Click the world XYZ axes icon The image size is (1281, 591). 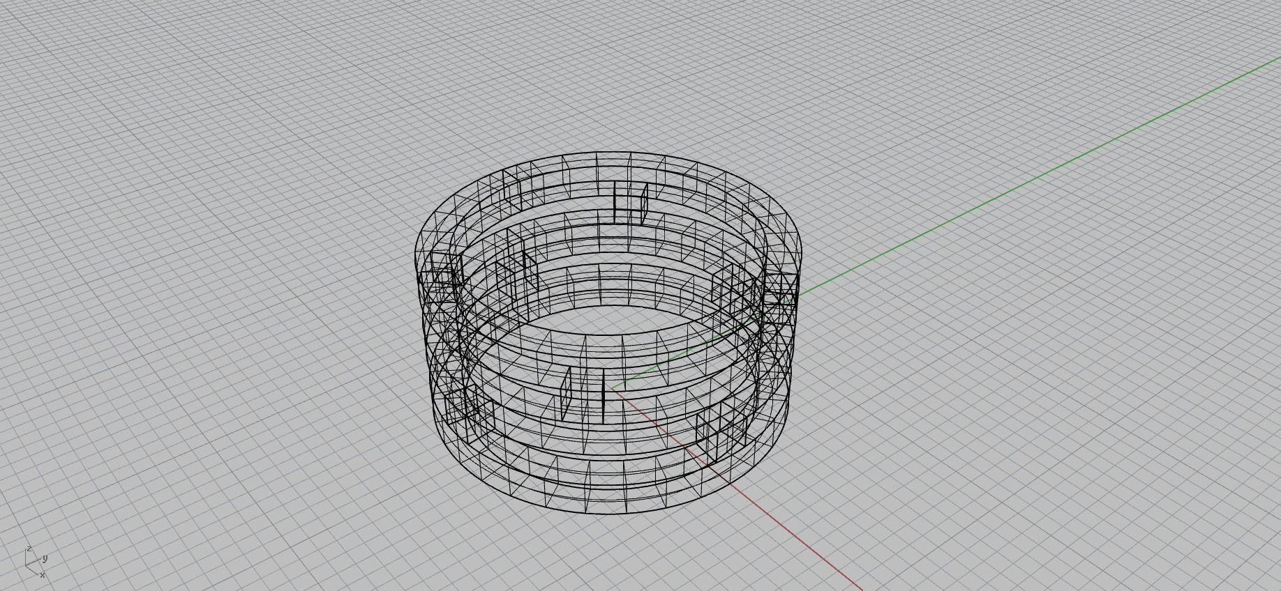(36, 562)
